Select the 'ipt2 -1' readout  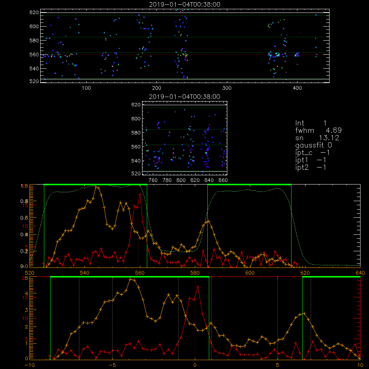point(311,167)
